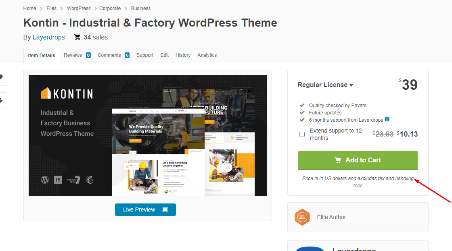Open the Analytics tab
The width and height of the screenshot is (452, 251).
pyautogui.click(x=207, y=55)
